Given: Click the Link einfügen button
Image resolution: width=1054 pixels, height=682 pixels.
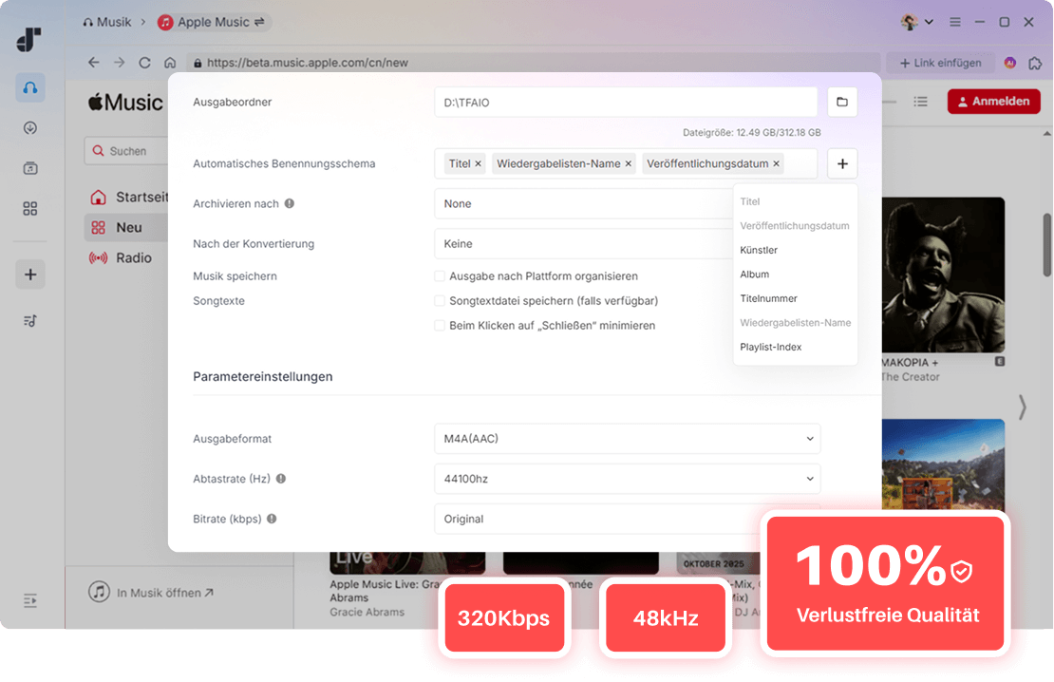Looking at the screenshot, I should pyautogui.click(x=939, y=63).
